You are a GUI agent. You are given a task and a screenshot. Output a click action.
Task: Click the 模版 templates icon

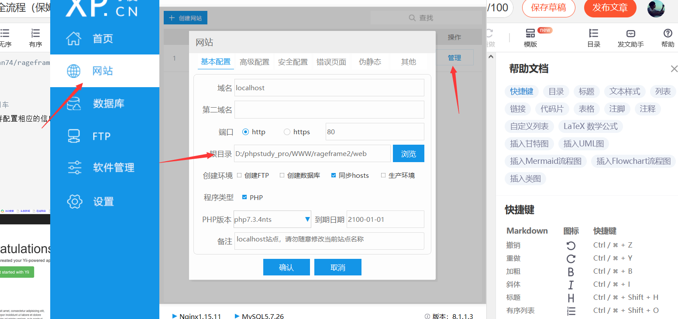pyautogui.click(x=530, y=38)
